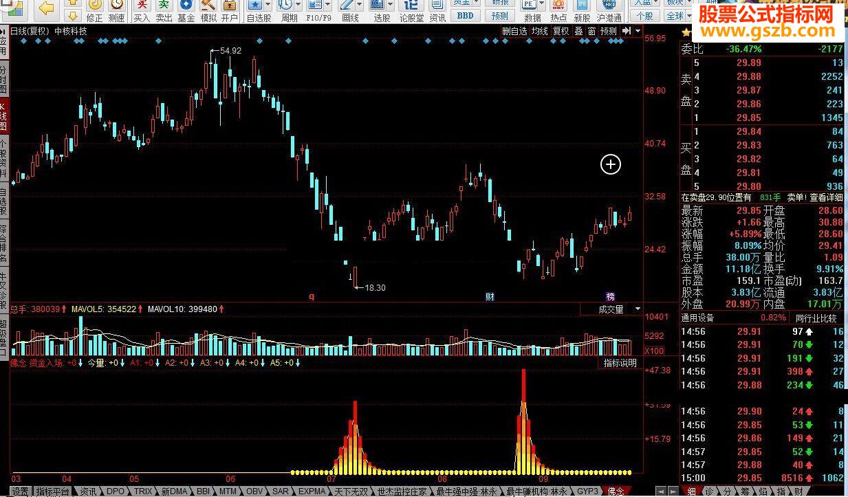This screenshot has width=848, height=497.
Task: Click the 买入 (Buy) toolbar icon
Action: pyautogui.click(x=141, y=11)
